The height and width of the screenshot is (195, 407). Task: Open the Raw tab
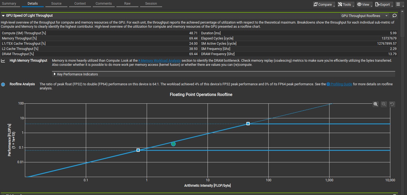point(127,4)
